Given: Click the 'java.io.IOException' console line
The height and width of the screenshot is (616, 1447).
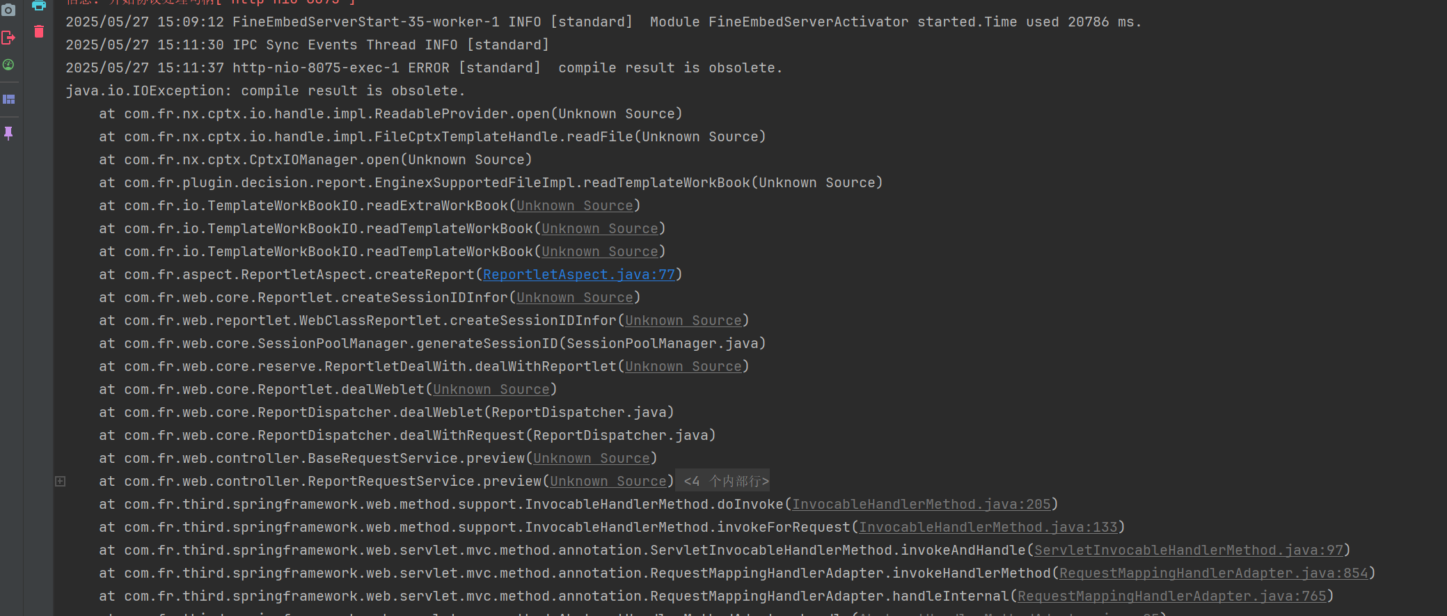Looking at the screenshot, I should coord(265,90).
